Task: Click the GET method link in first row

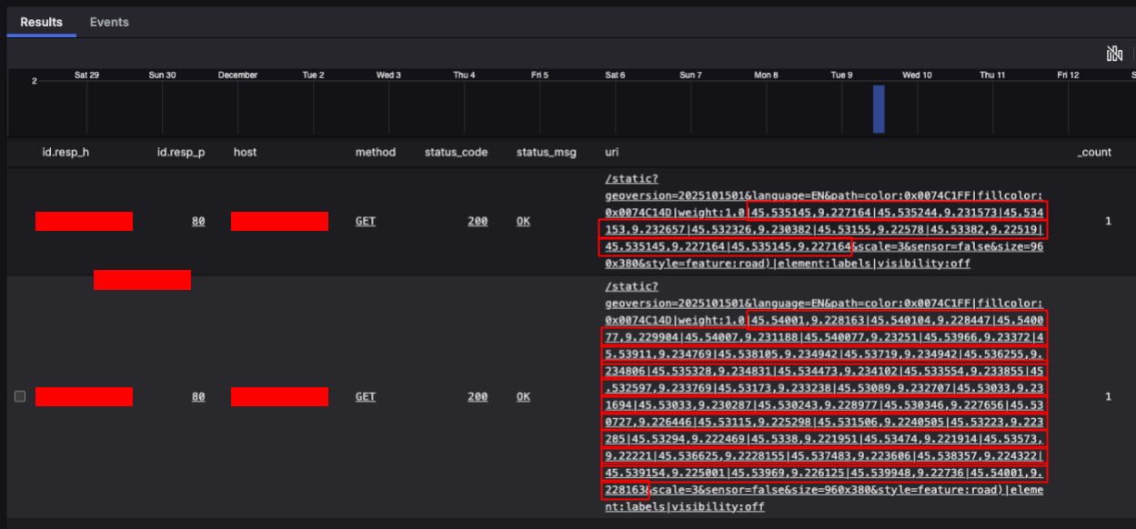Action: 366,221
